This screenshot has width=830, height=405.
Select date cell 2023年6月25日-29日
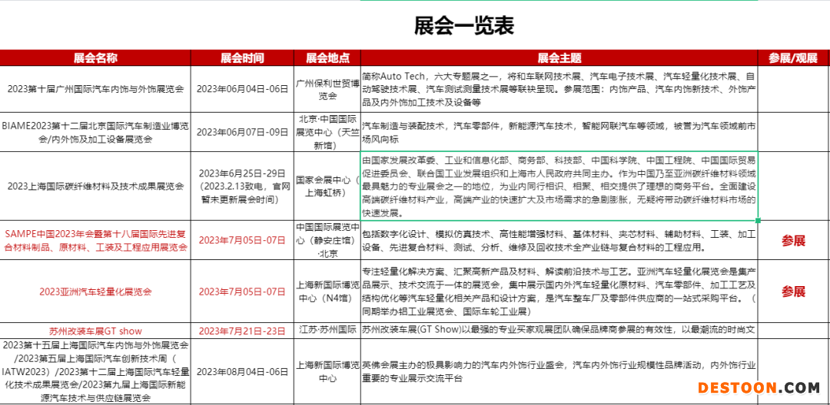coord(242,186)
